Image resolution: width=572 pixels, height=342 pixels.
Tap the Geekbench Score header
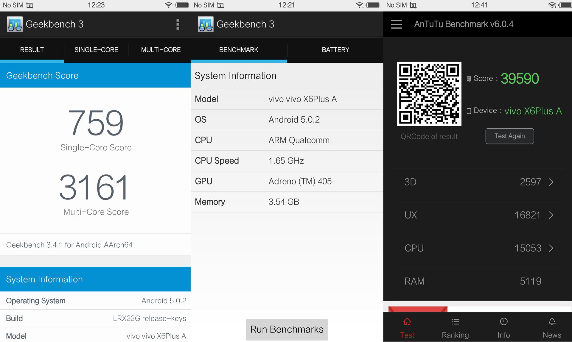click(x=95, y=75)
